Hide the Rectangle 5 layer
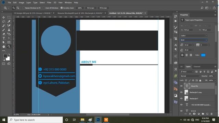The height and width of the screenshot is (123, 219). pyautogui.click(x=181, y=98)
